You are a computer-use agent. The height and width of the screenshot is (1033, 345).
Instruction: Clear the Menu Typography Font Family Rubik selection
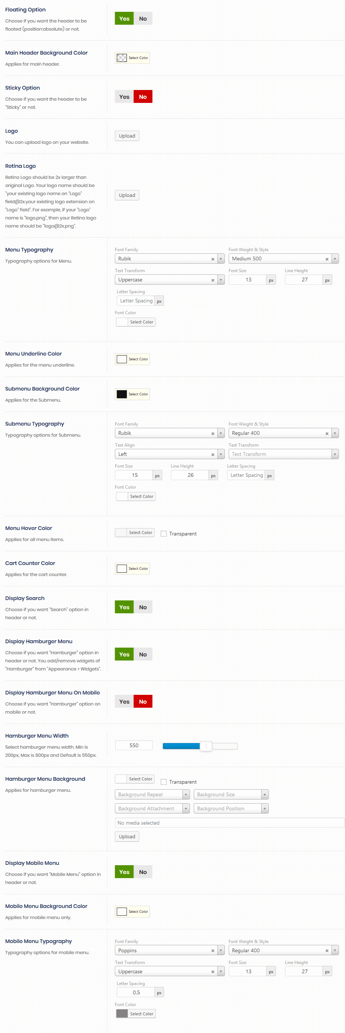(213, 259)
